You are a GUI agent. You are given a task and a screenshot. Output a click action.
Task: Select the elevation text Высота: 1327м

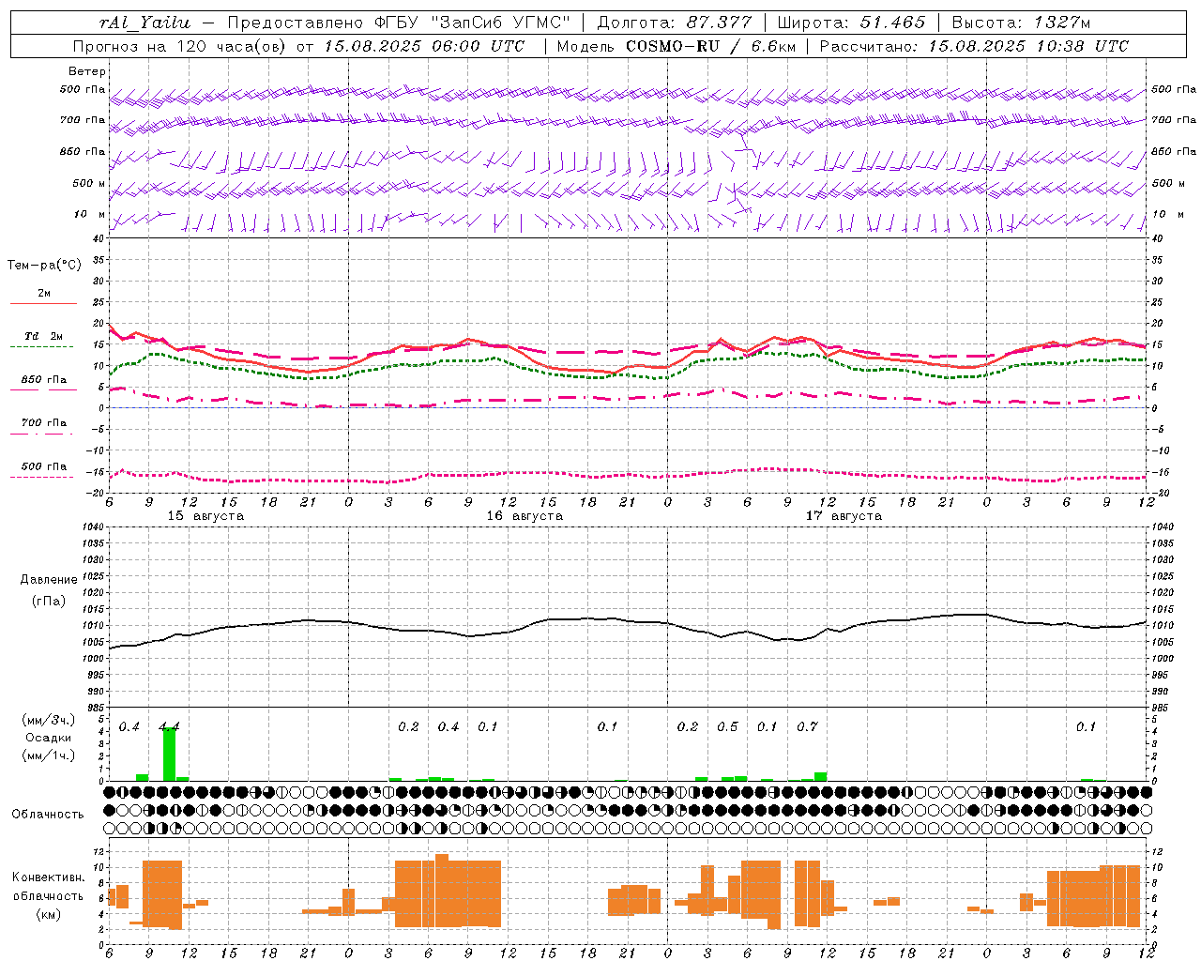(x=1021, y=23)
